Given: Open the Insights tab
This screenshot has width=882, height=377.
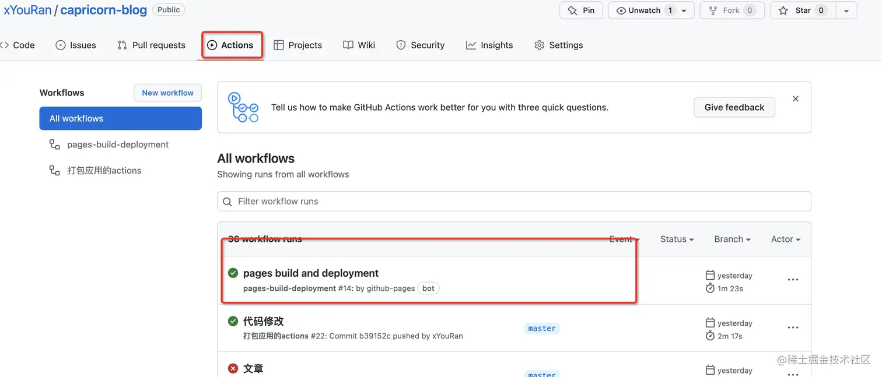Looking at the screenshot, I should tap(489, 45).
